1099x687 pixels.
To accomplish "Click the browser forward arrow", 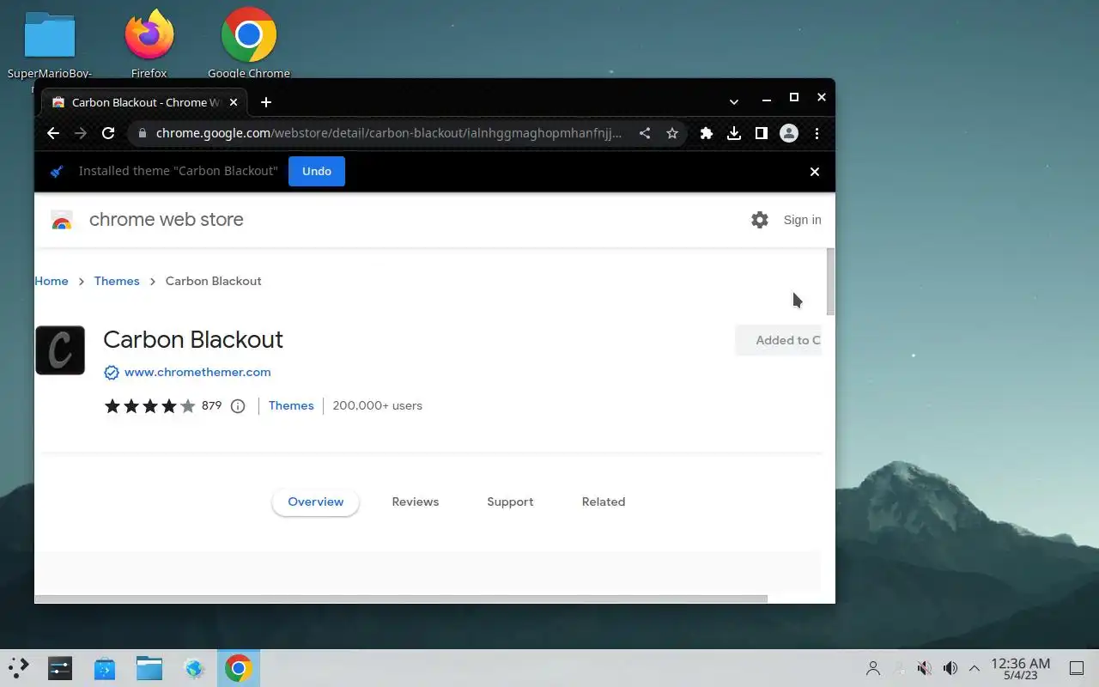I will coord(81,133).
